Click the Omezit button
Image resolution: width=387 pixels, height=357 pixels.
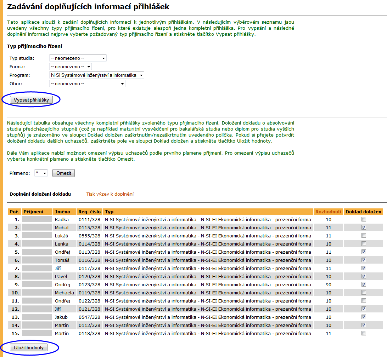(63, 173)
